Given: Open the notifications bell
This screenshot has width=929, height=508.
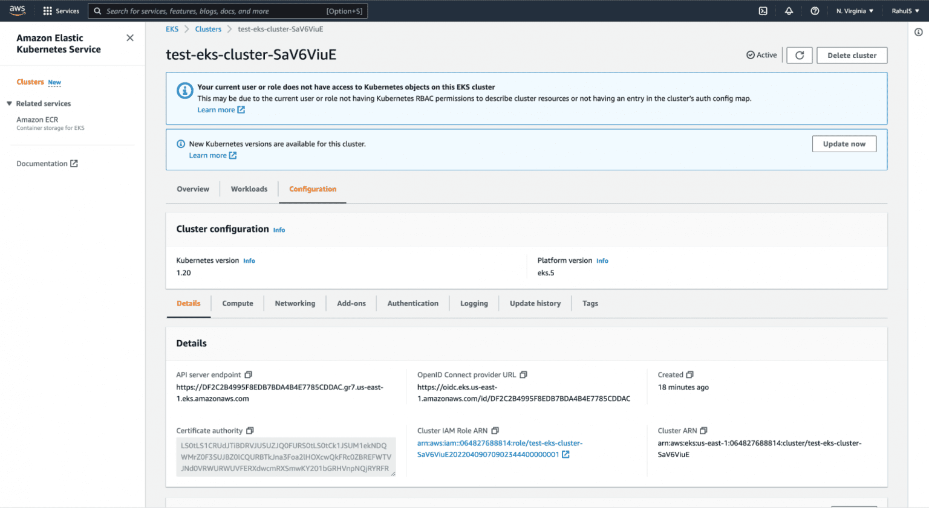Looking at the screenshot, I should [789, 11].
